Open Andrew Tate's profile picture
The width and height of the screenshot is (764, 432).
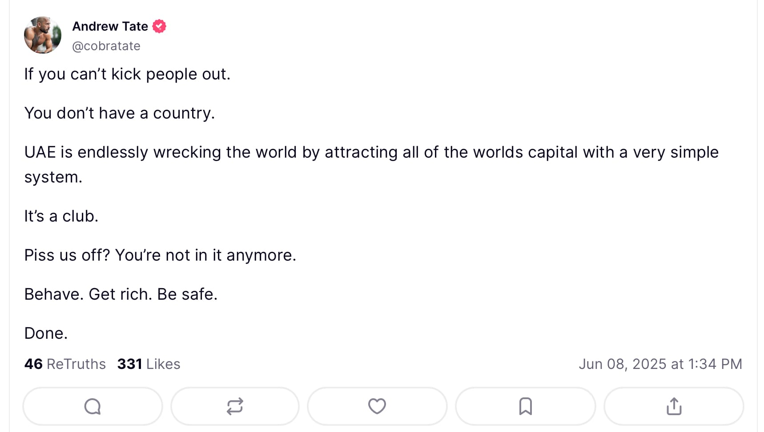tap(43, 36)
